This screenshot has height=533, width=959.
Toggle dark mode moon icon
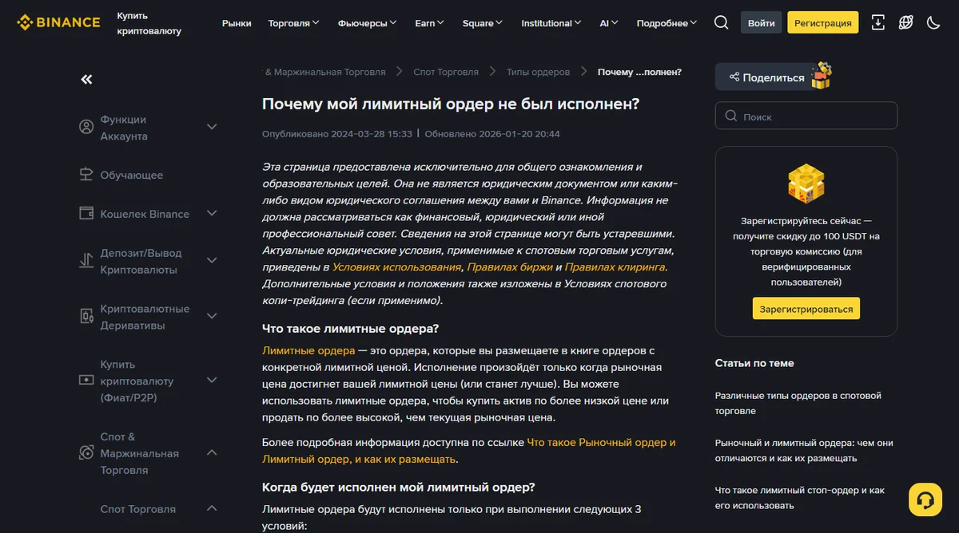933,22
